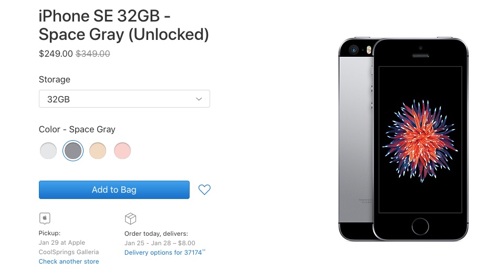This screenshot has height=272, width=487.
Task: Open the Storage 32GB dropdown
Action: [x=124, y=99]
